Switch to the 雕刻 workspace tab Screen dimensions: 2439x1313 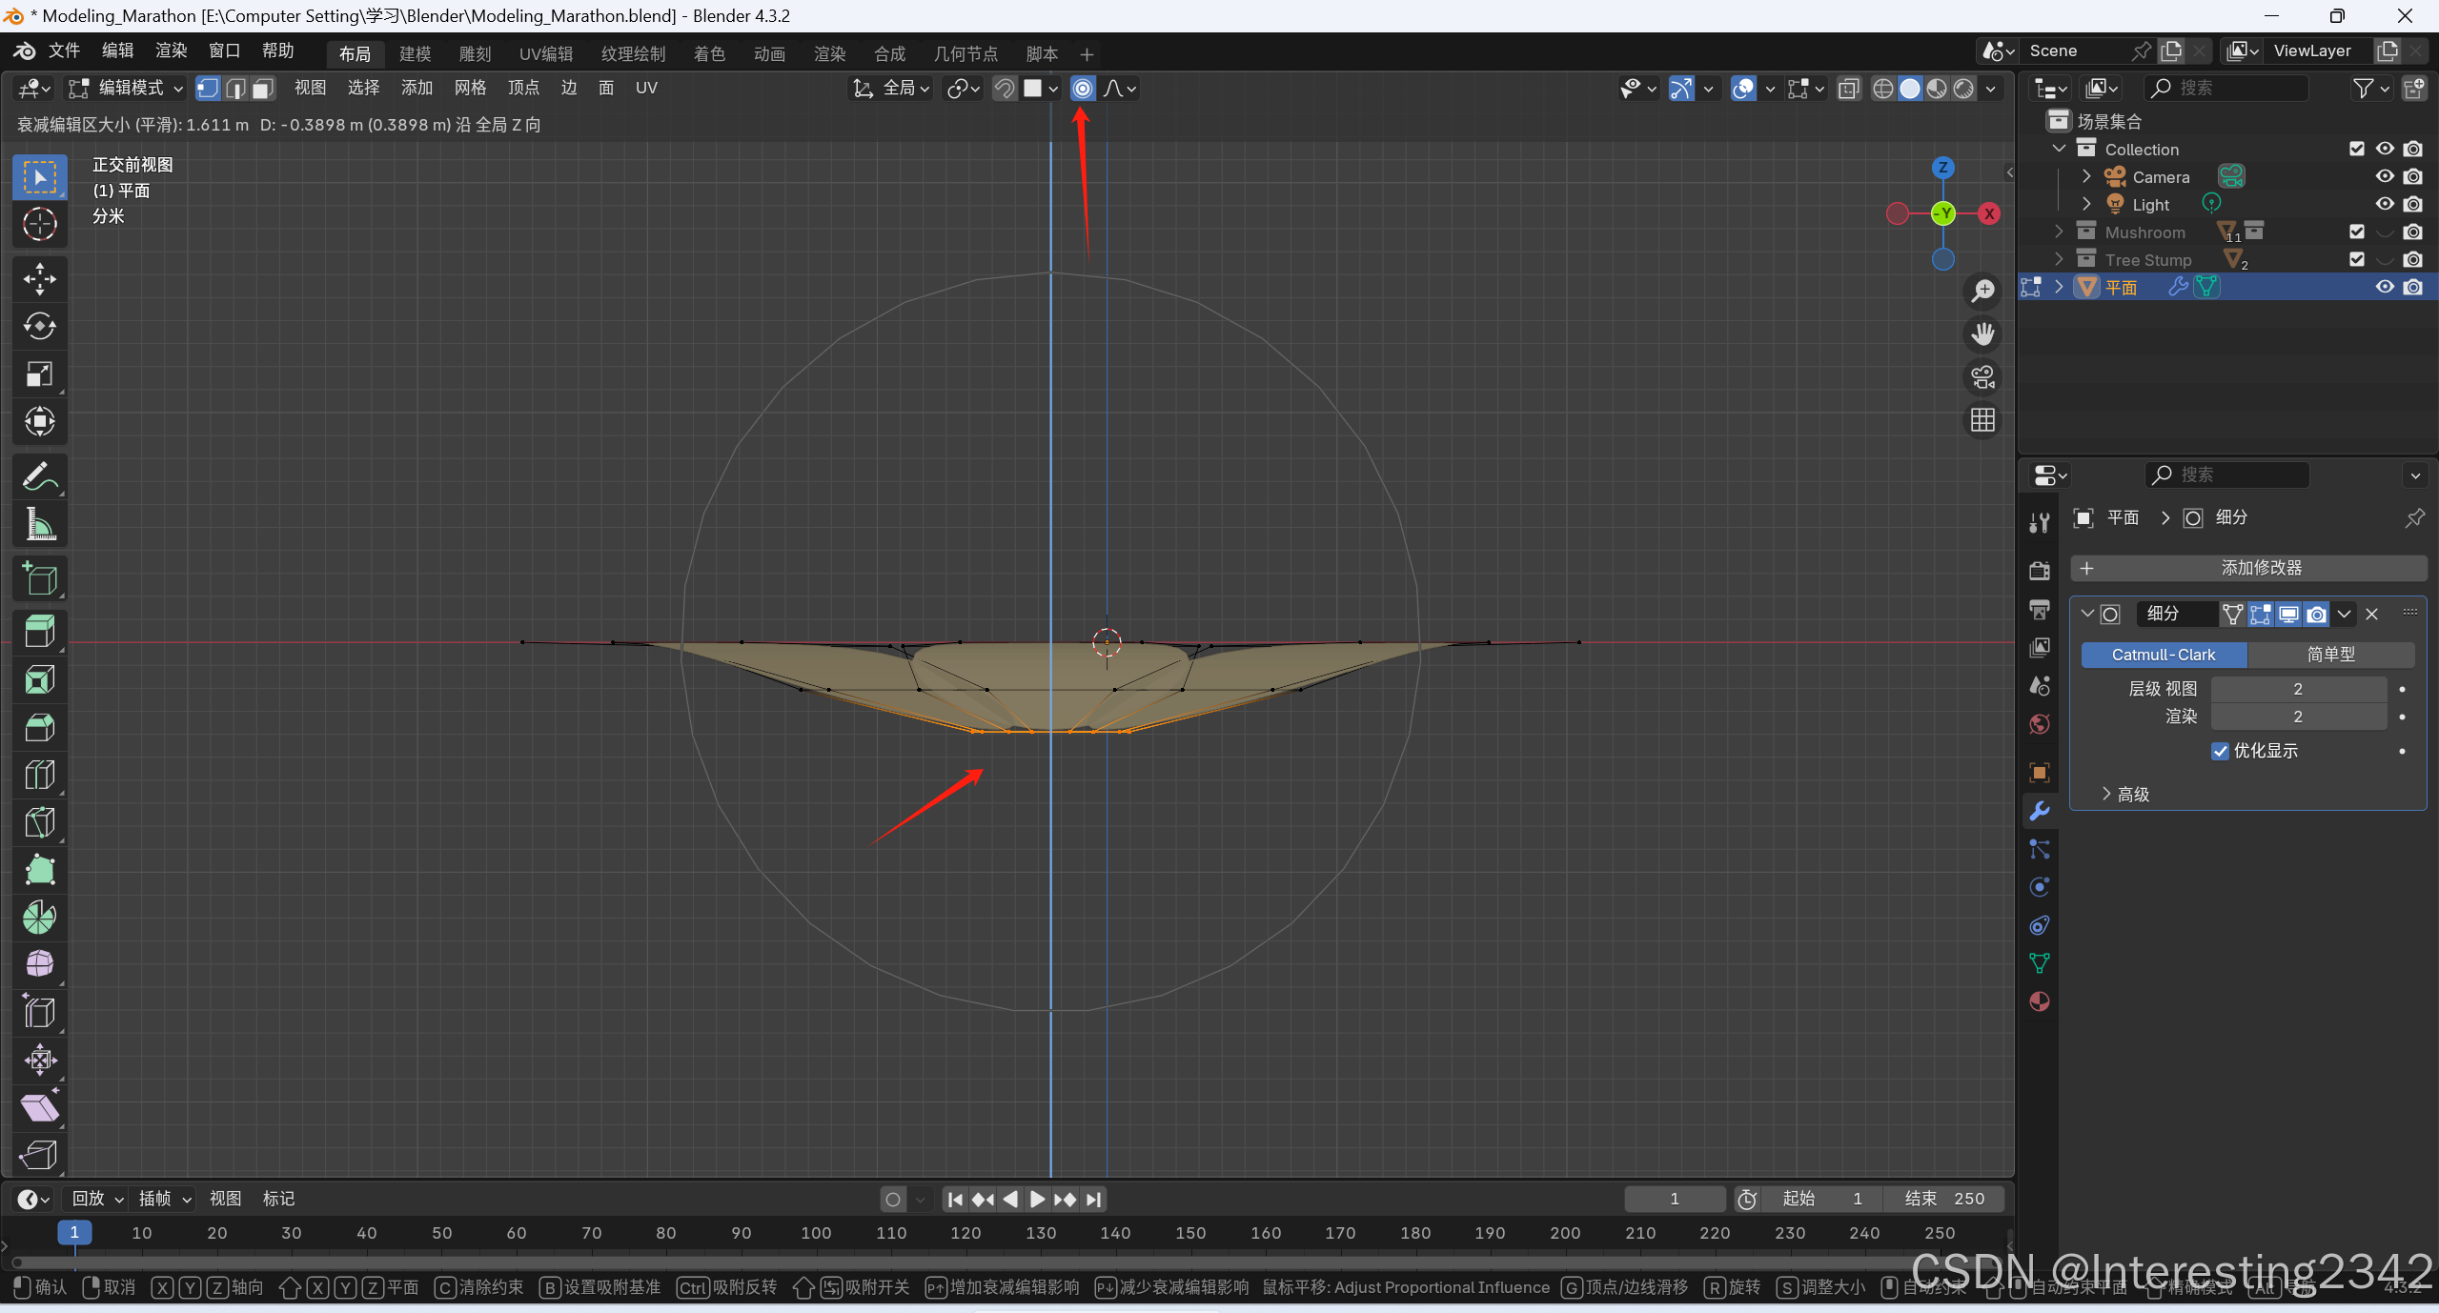point(475,54)
